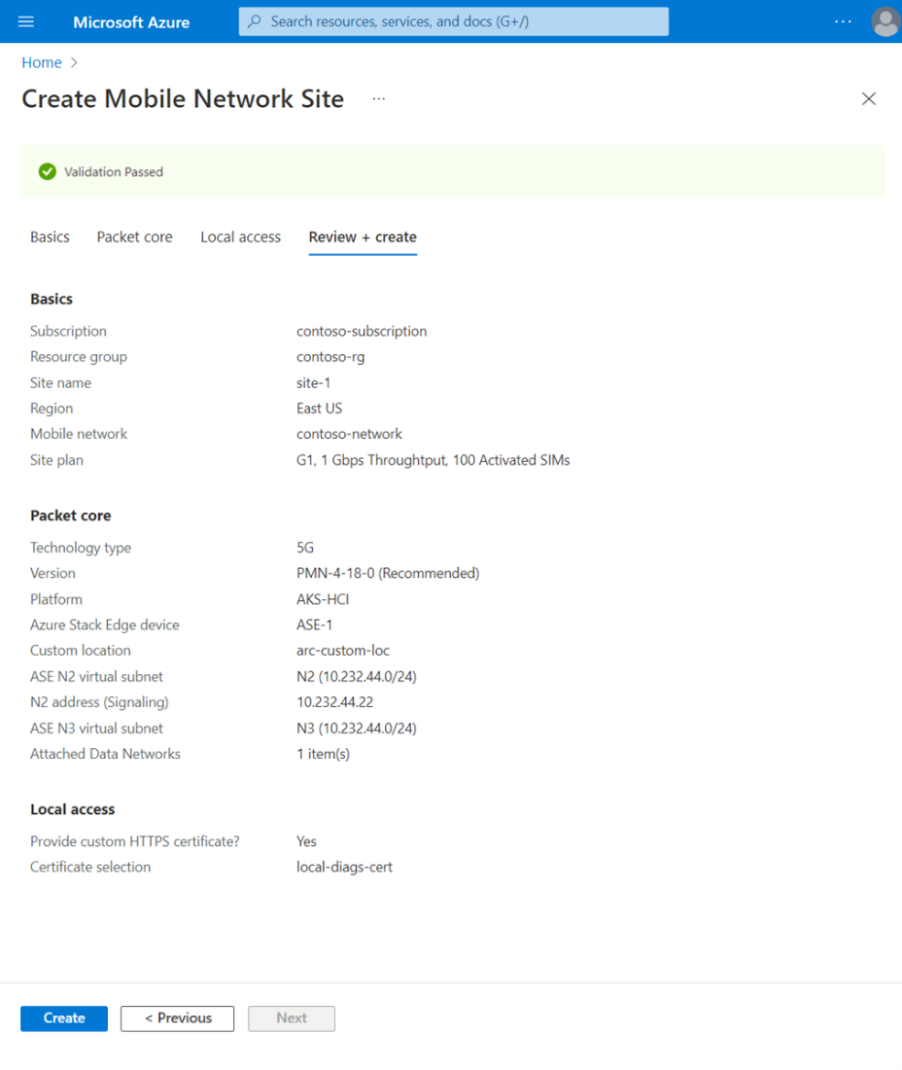Select the Yes custom certificate value
The width and height of the screenshot is (902, 1070).
pos(306,842)
